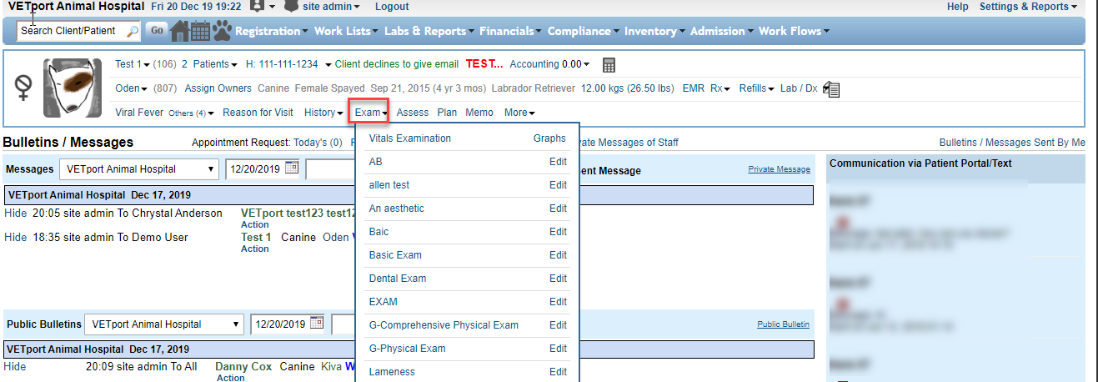This screenshot has width=1098, height=382.
Task: Open the patient photo thumbnail
Action: coord(73,88)
